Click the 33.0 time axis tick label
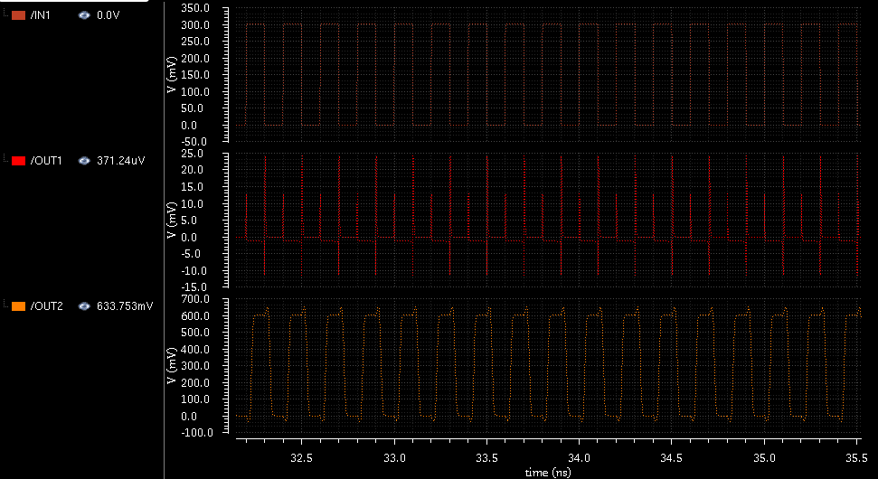878x479 pixels. [394, 458]
